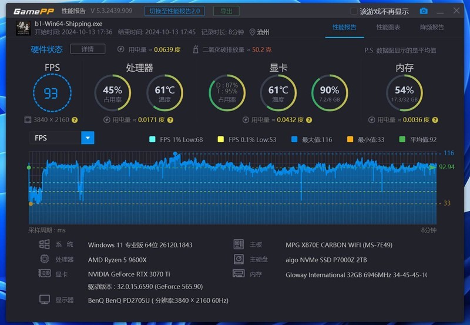Click the screenshot camera icon

click(x=424, y=11)
